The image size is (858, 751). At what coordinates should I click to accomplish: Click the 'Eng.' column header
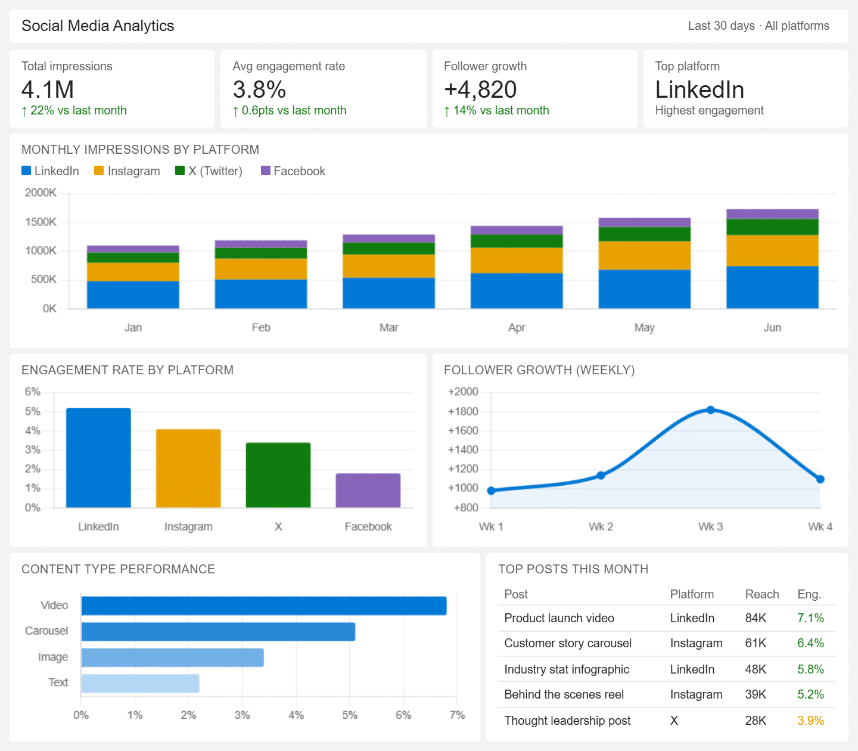pos(809,594)
